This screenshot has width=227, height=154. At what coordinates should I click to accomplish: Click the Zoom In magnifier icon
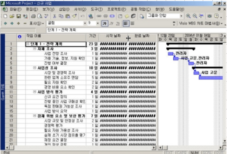pyautogui.click(x=188, y=16)
